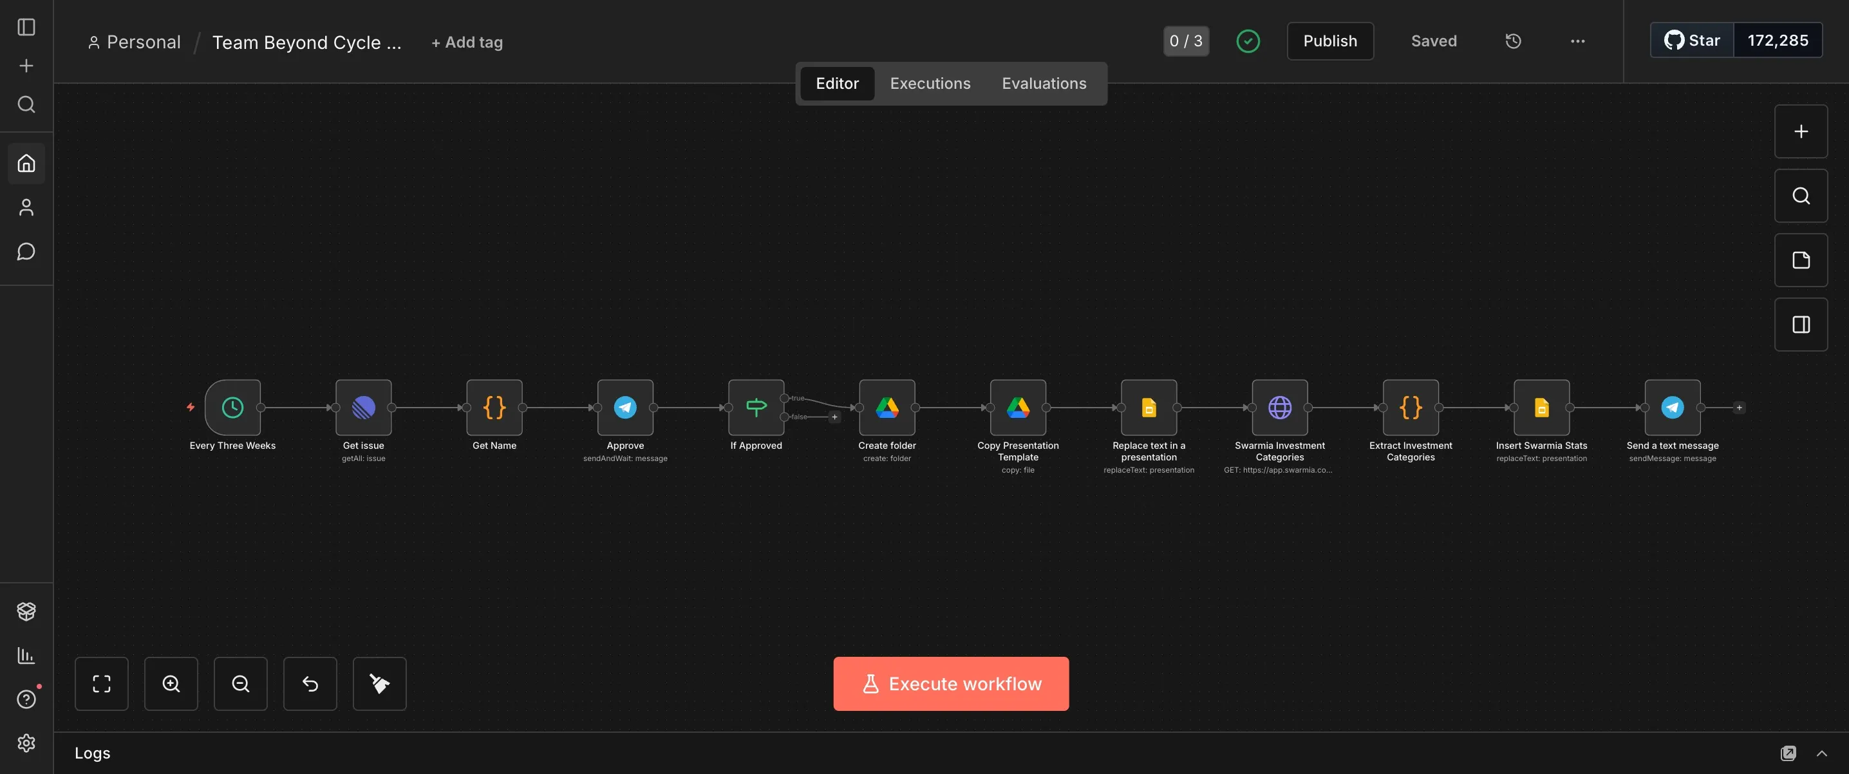Open the Evaluations tab

[1043, 83]
